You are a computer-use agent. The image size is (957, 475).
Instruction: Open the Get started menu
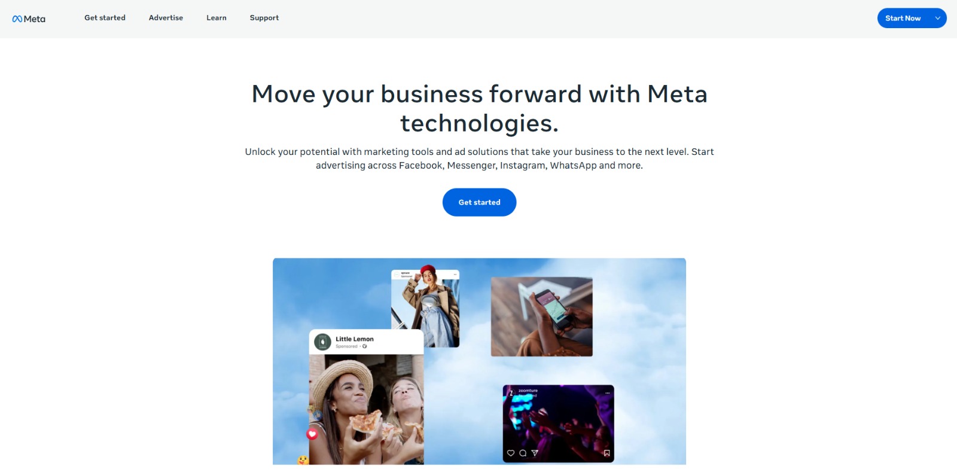(x=105, y=18)
